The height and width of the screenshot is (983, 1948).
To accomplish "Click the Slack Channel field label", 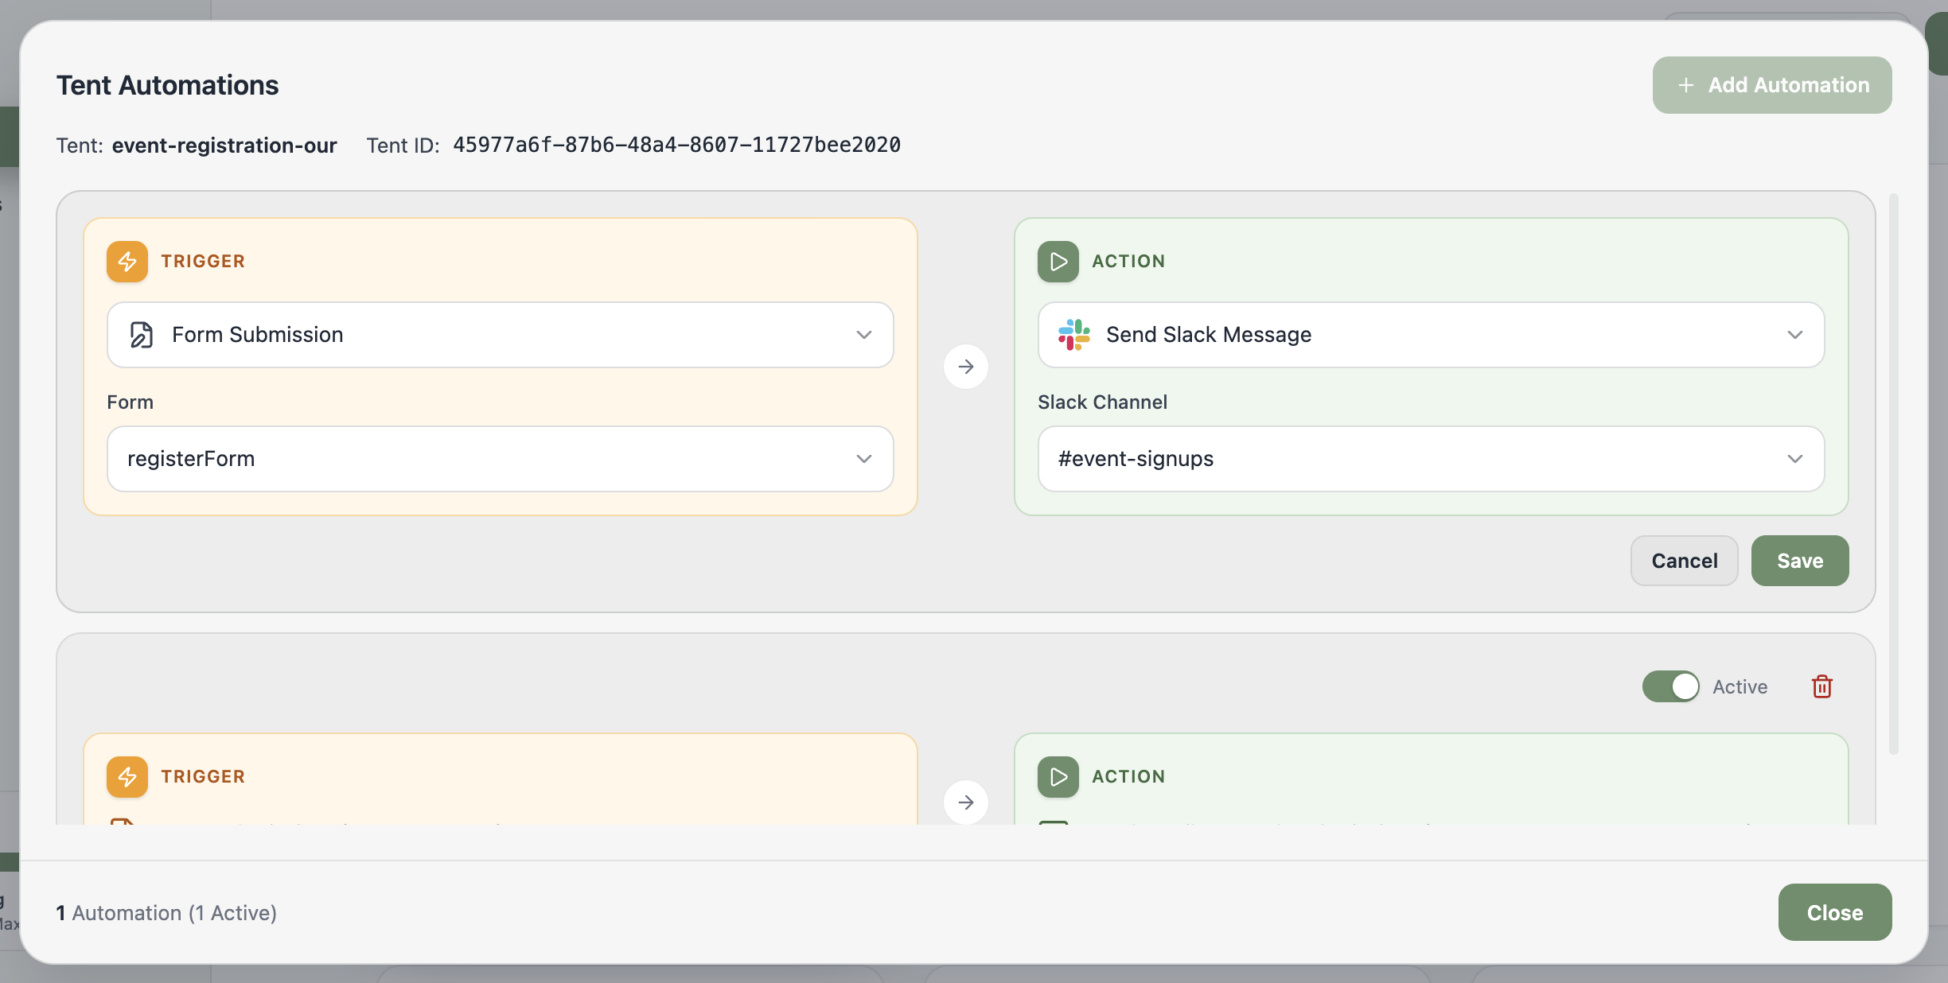I will (1102, 402).
